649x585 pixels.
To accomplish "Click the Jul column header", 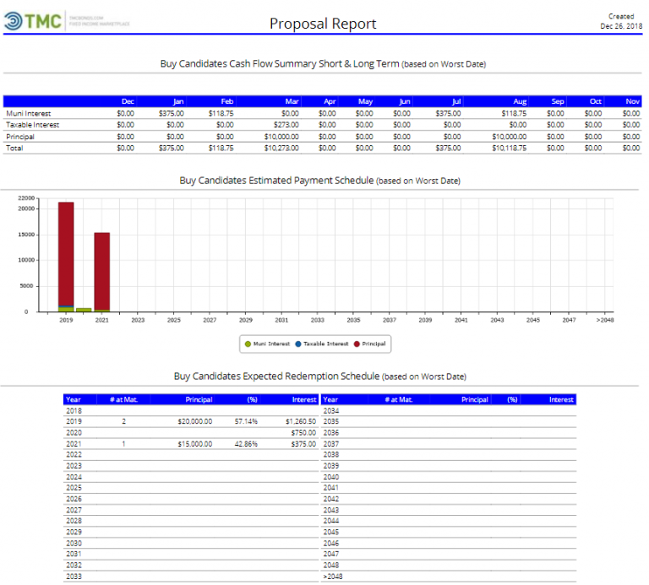I will (x=456, y=101).
